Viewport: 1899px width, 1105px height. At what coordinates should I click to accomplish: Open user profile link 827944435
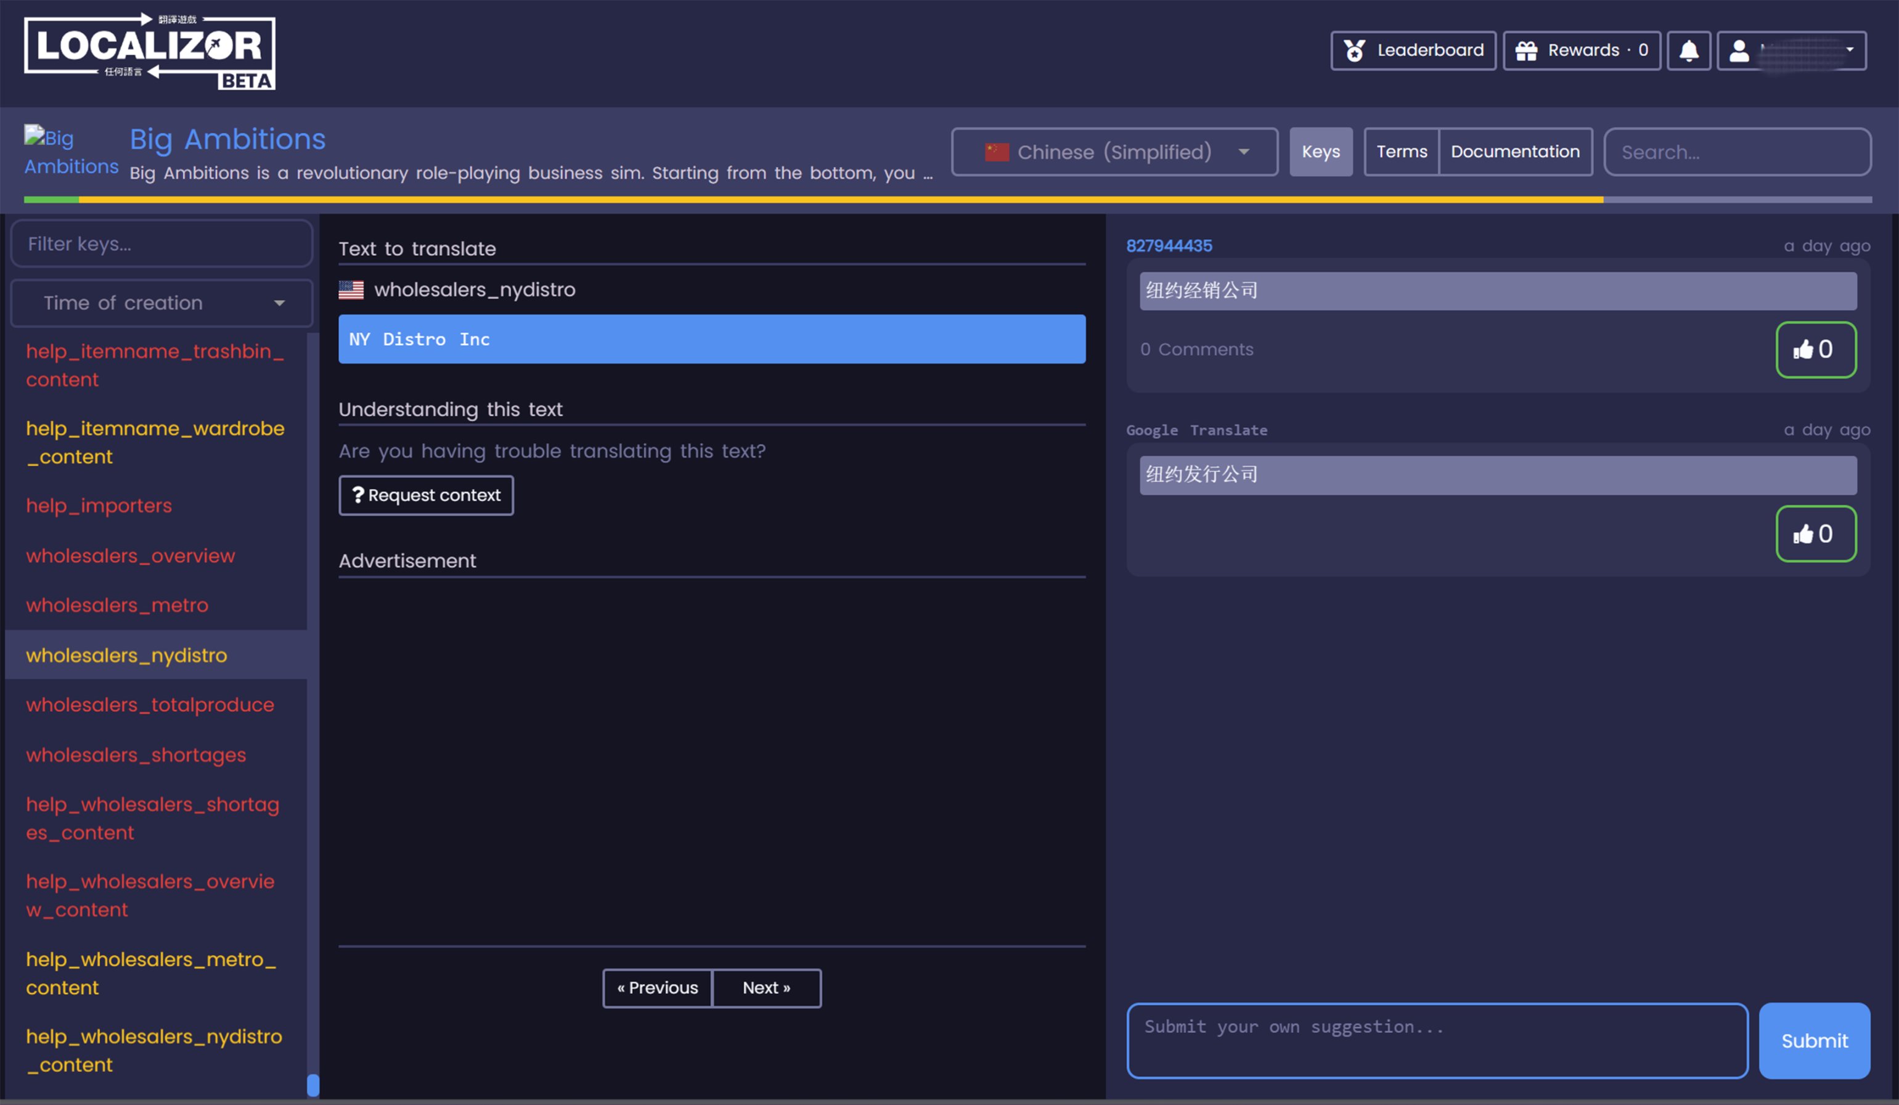1169,245
